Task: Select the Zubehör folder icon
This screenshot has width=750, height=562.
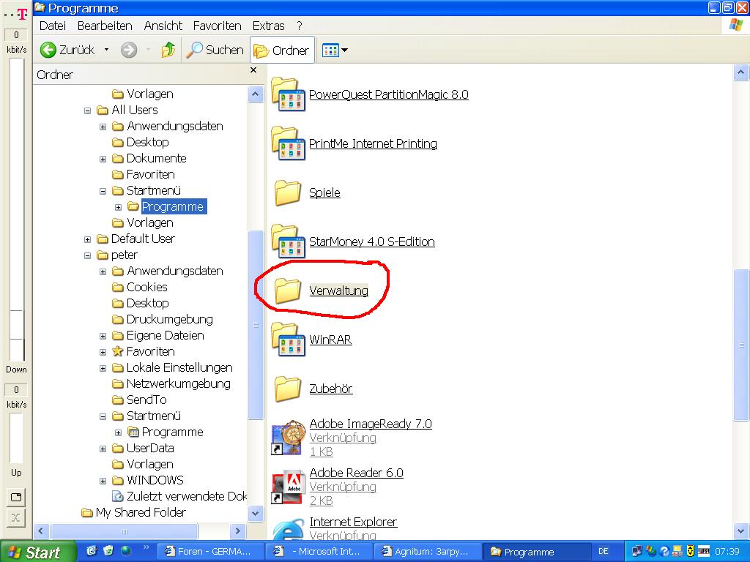Action: (x=288, y=389)
